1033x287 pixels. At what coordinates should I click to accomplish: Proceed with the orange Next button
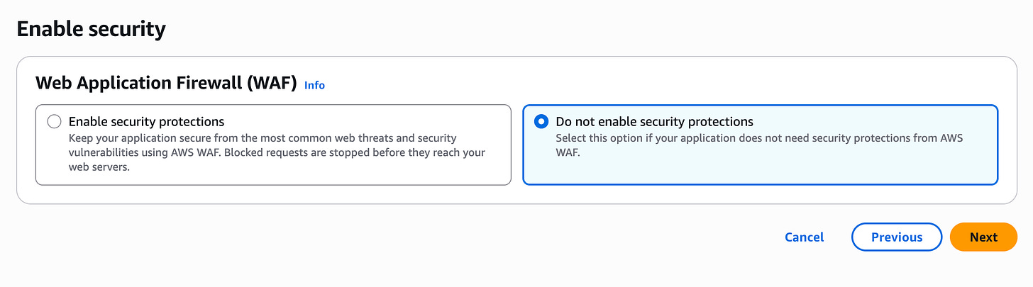983,237
